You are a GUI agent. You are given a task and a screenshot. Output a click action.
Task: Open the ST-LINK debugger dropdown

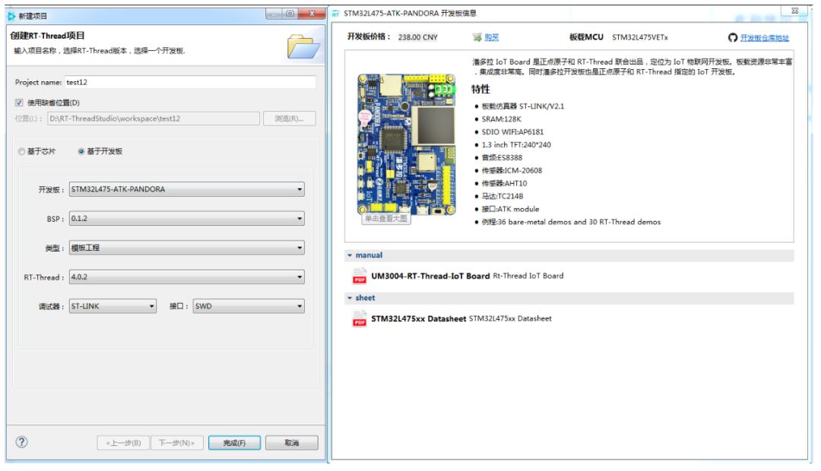(x=113, y=306)
